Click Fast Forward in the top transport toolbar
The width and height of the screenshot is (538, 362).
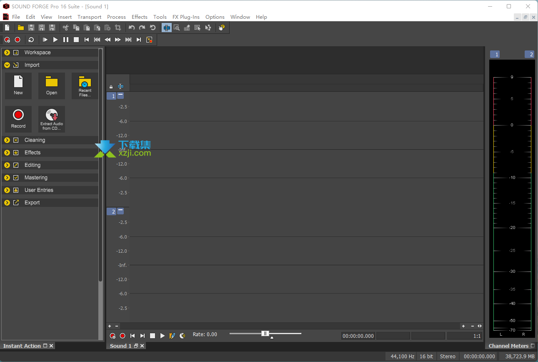(x=118, y=40)
